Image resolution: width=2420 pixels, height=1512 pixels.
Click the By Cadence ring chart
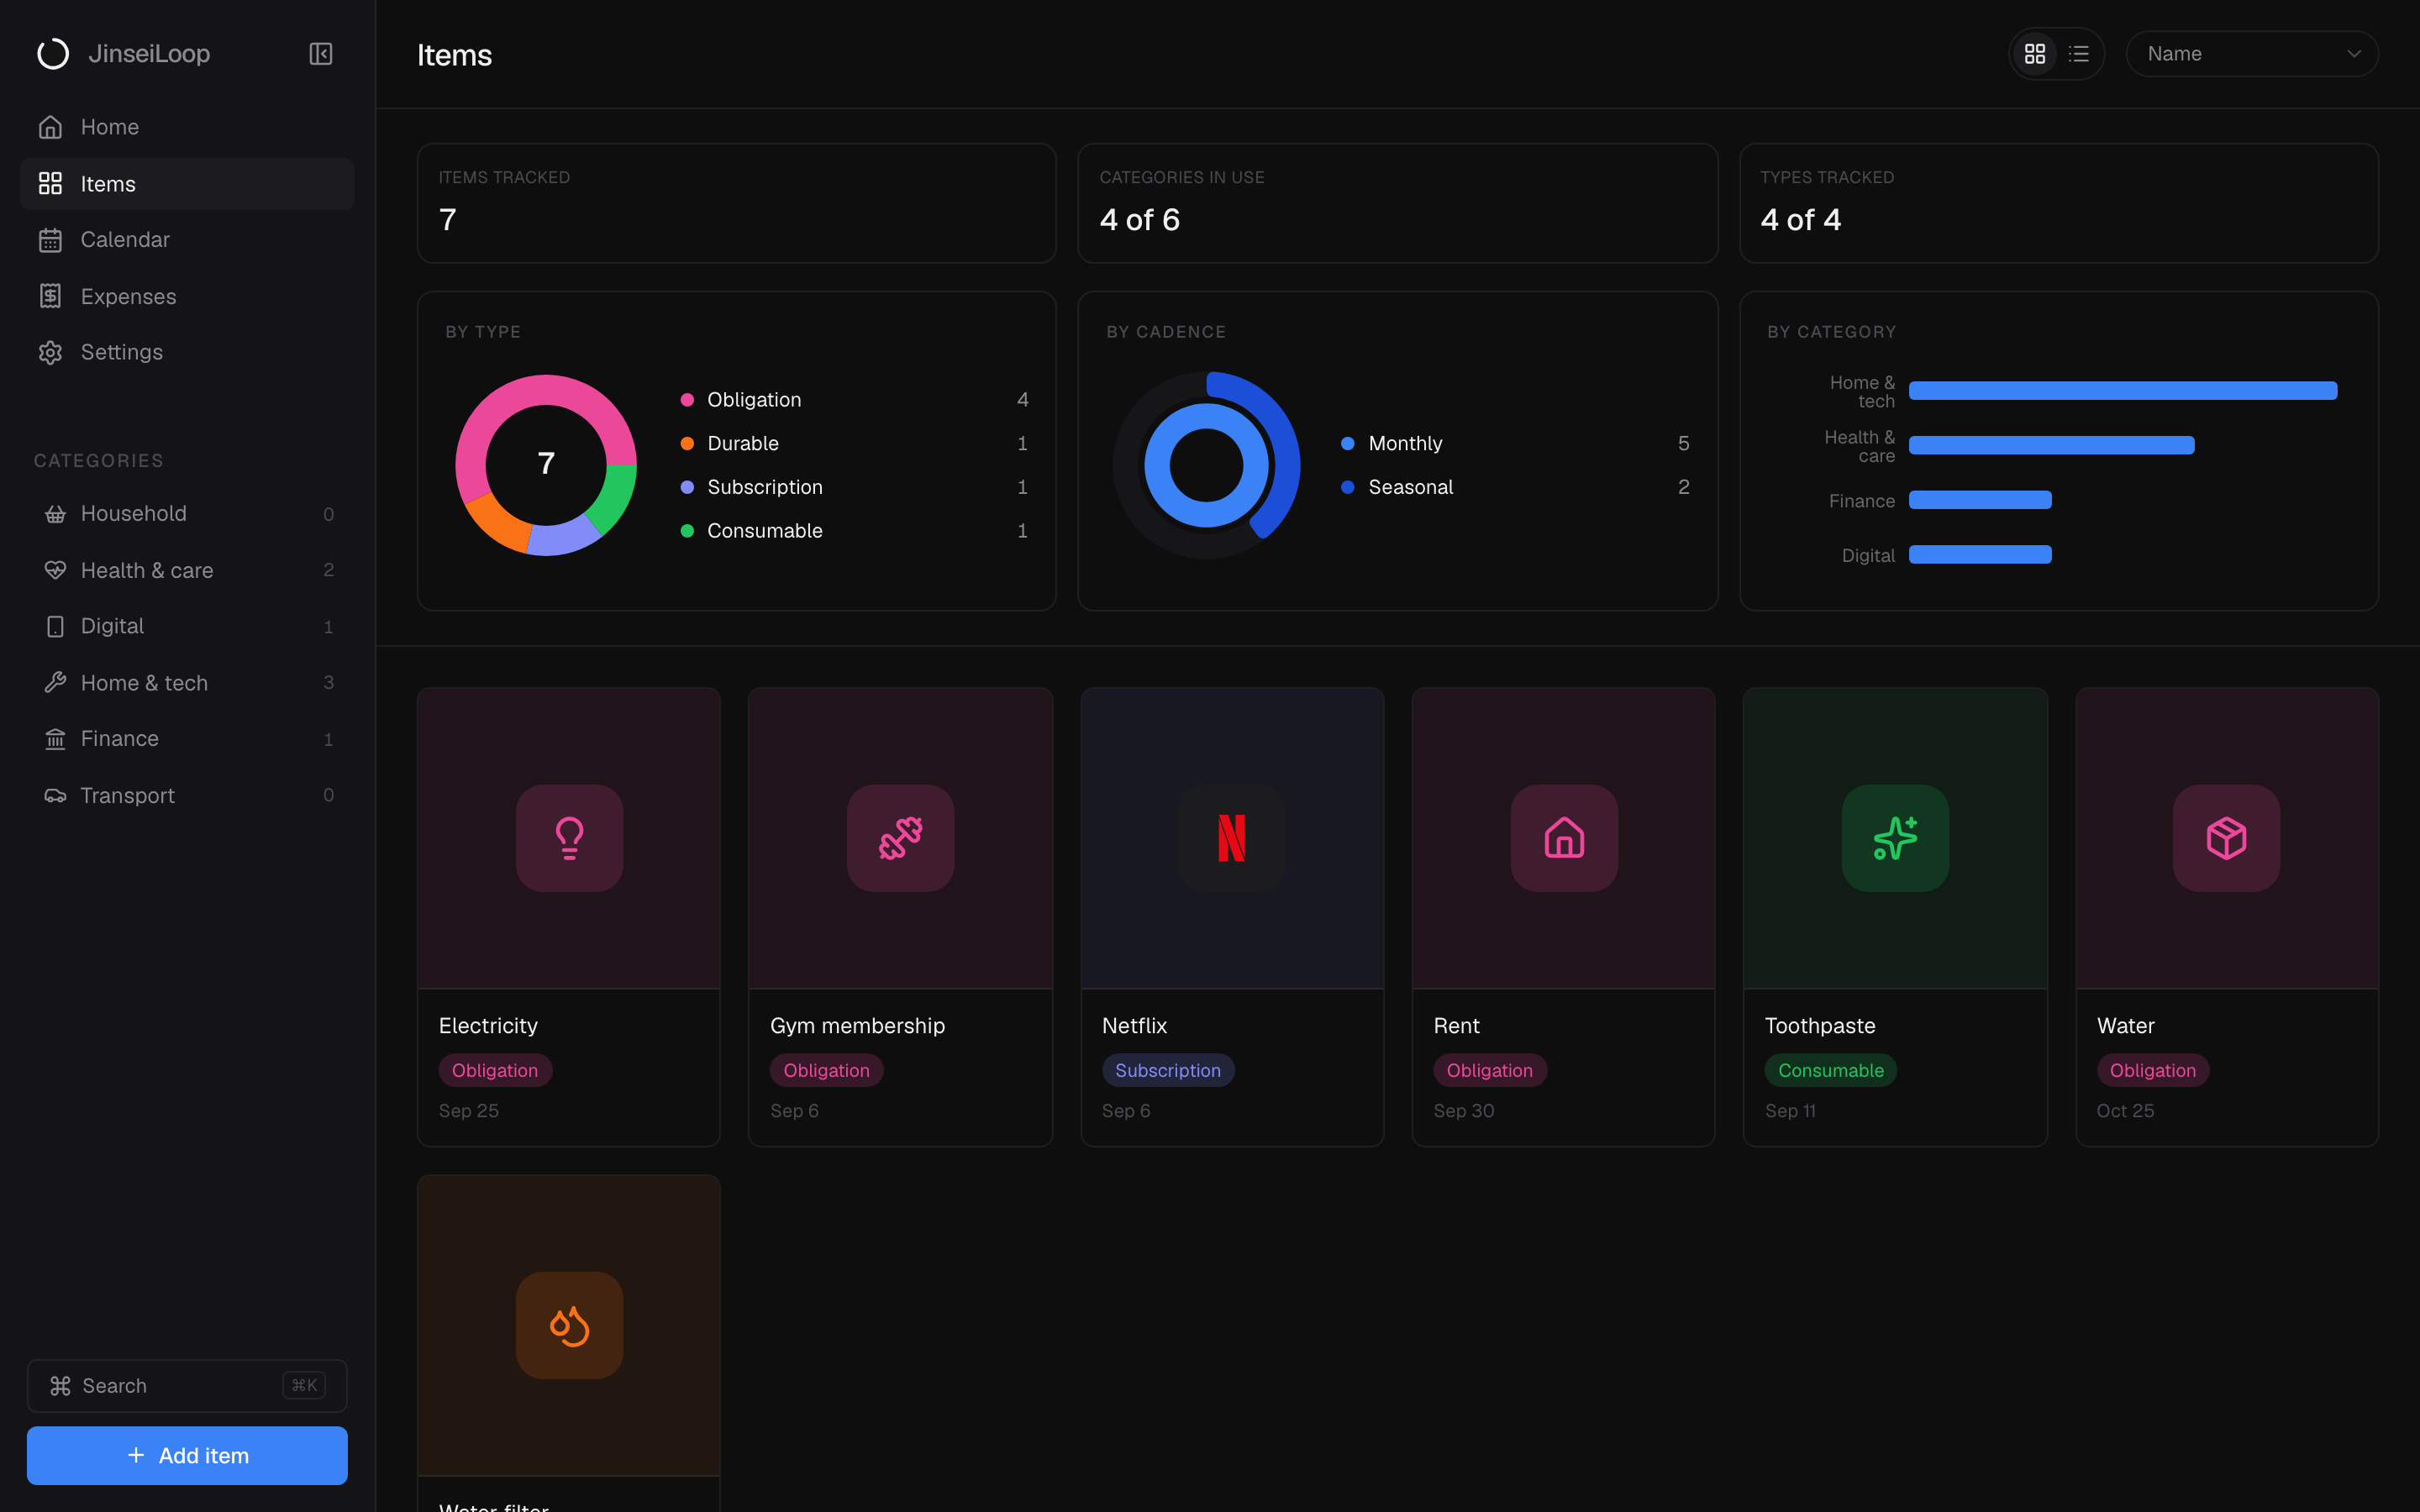[x=1207, y=465]
